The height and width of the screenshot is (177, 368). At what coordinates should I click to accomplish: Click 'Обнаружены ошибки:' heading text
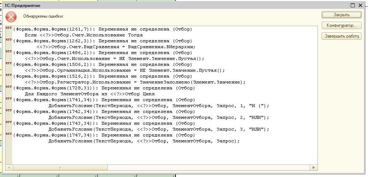43,17
